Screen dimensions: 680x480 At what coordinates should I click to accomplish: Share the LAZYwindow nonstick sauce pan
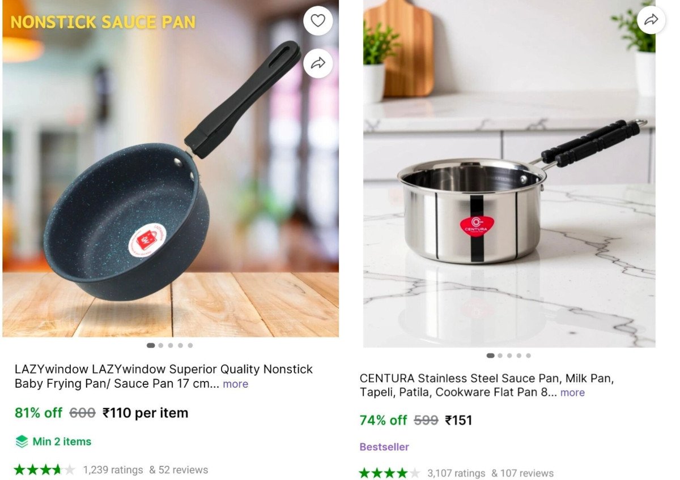[318, 63]
